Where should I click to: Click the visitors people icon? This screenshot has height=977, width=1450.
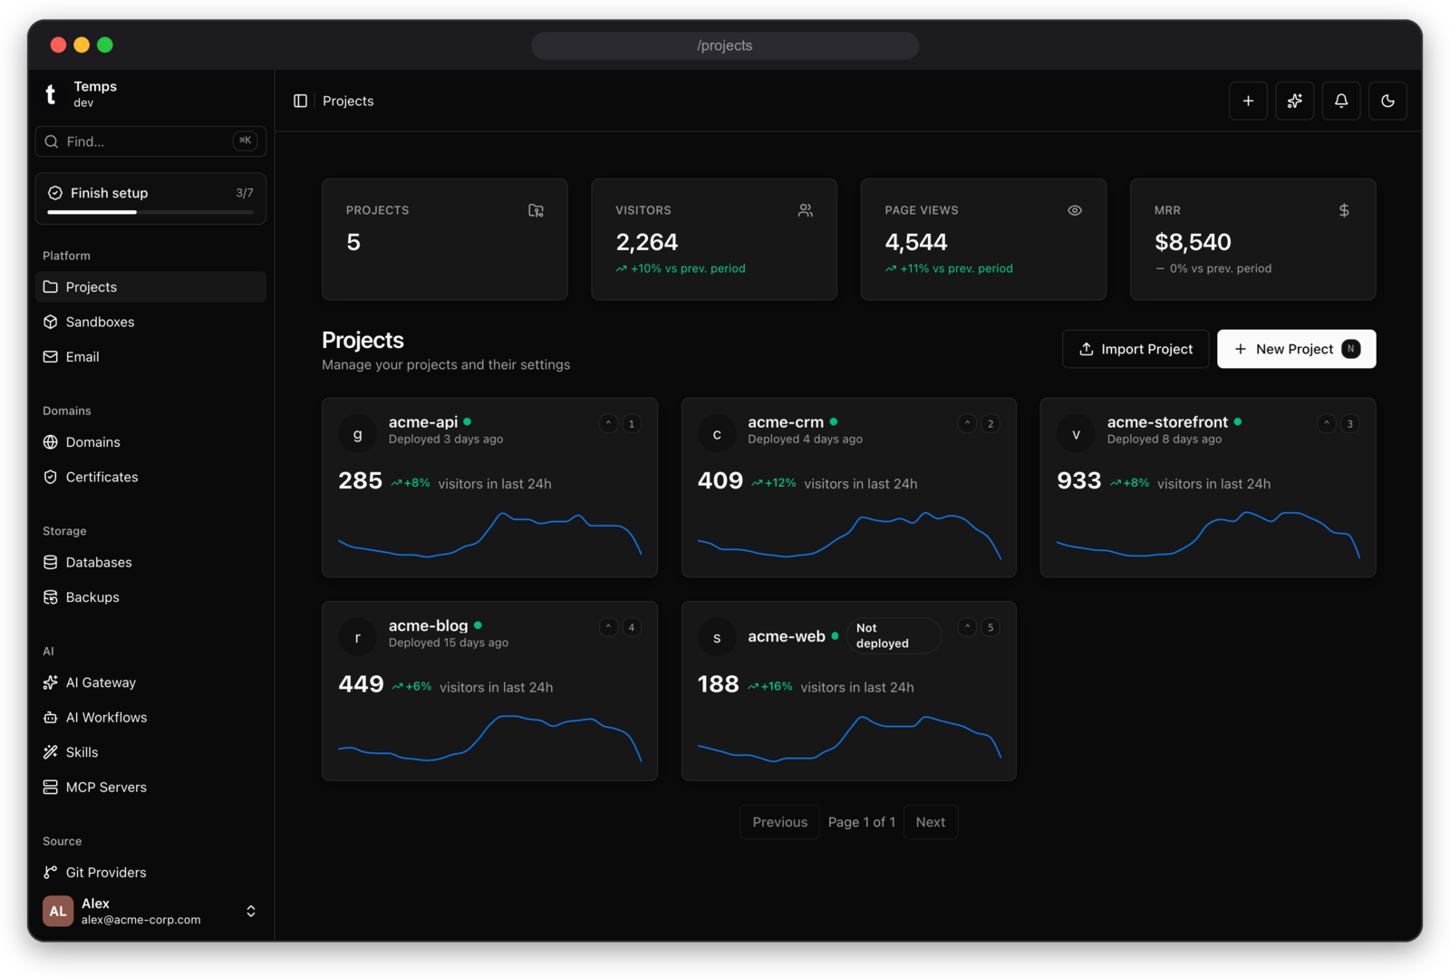pyautogui.click(x=805, y=210)
